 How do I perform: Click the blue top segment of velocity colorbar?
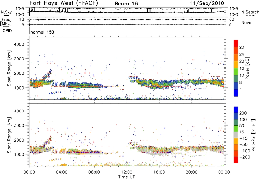point(236,110)
